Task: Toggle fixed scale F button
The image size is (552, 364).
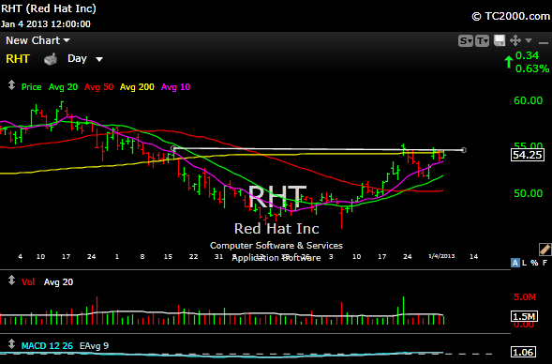Action: pos(545,263)
